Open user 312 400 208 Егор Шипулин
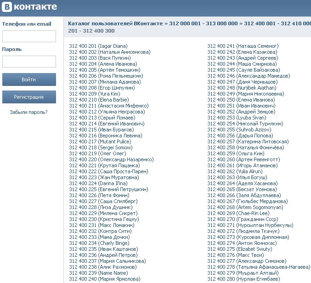Viewport: 311px width, 283px height. pos(102,88)
